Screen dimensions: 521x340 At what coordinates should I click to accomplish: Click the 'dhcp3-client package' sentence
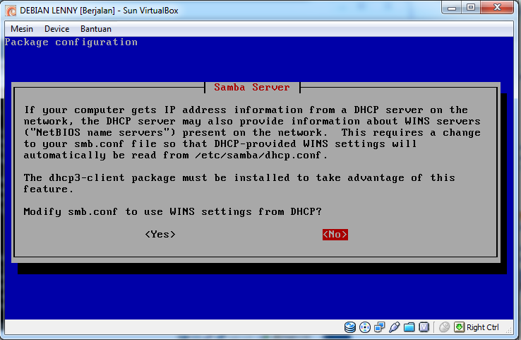(x=239, y=183)
